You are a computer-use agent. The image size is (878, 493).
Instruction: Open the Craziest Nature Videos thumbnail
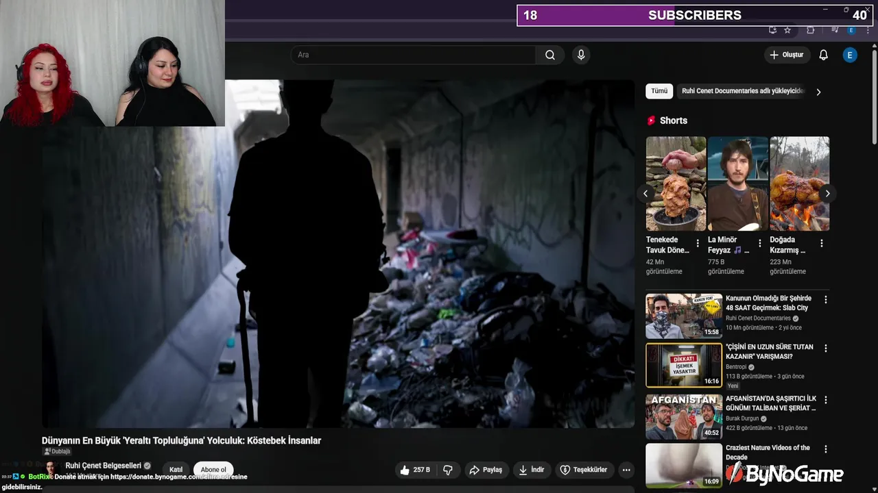[684, 465]
